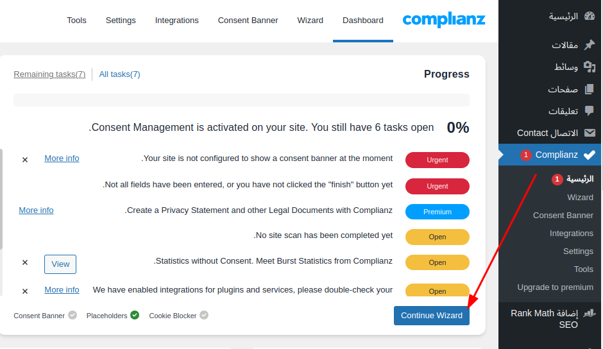Click the Placeholders green check status
The width and height of the screenshot is (603, 349).
tap(135, 315)
